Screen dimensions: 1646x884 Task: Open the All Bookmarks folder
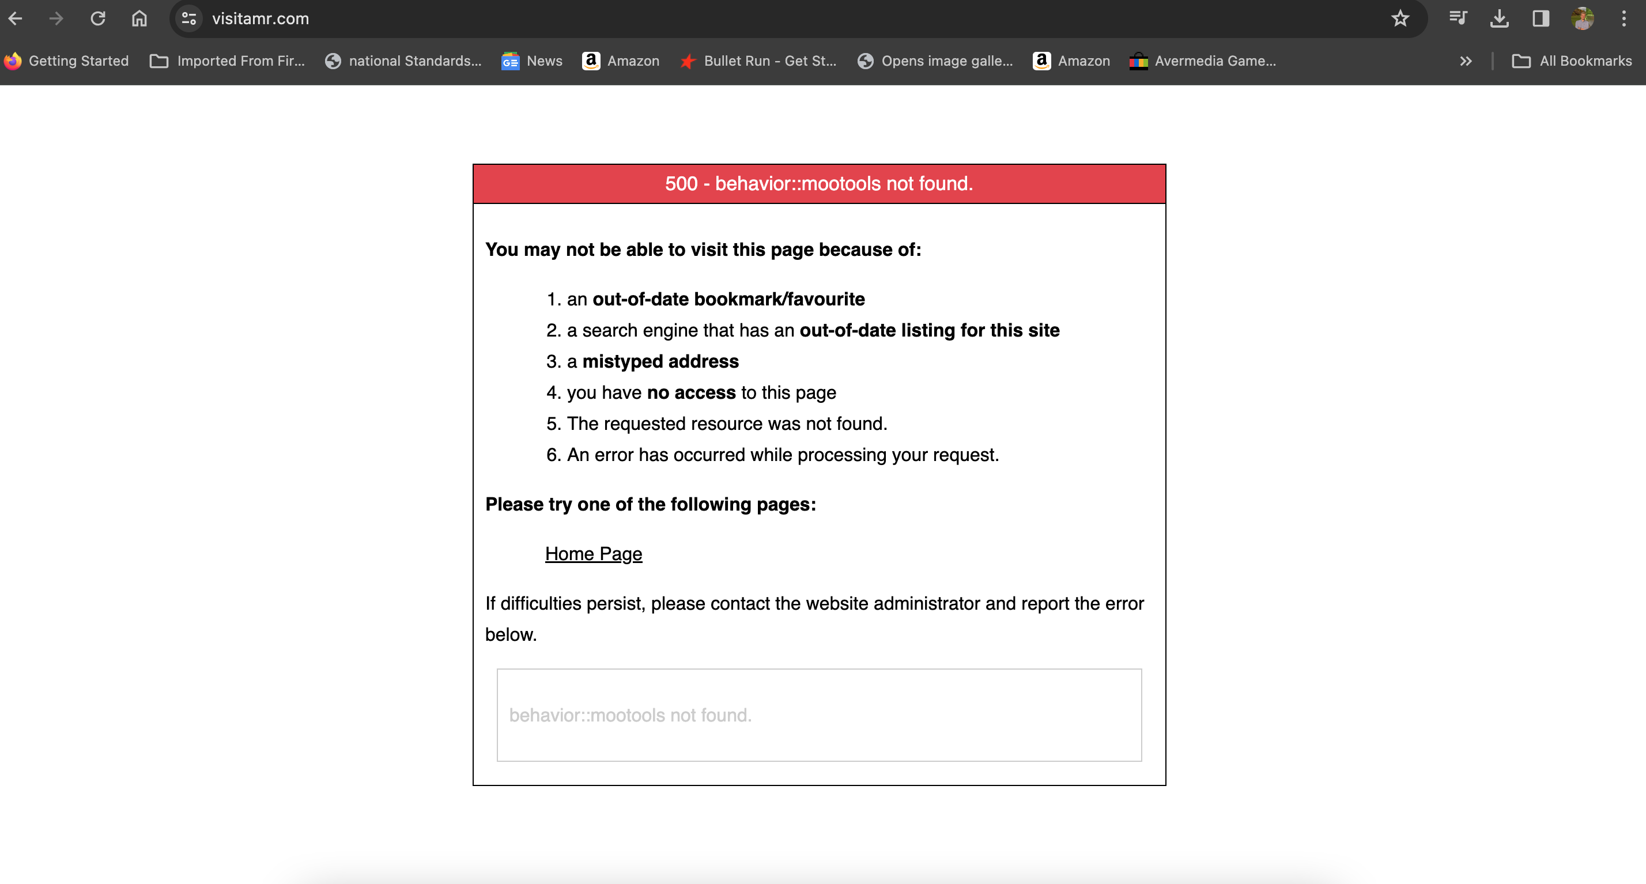pos(1571,61)
